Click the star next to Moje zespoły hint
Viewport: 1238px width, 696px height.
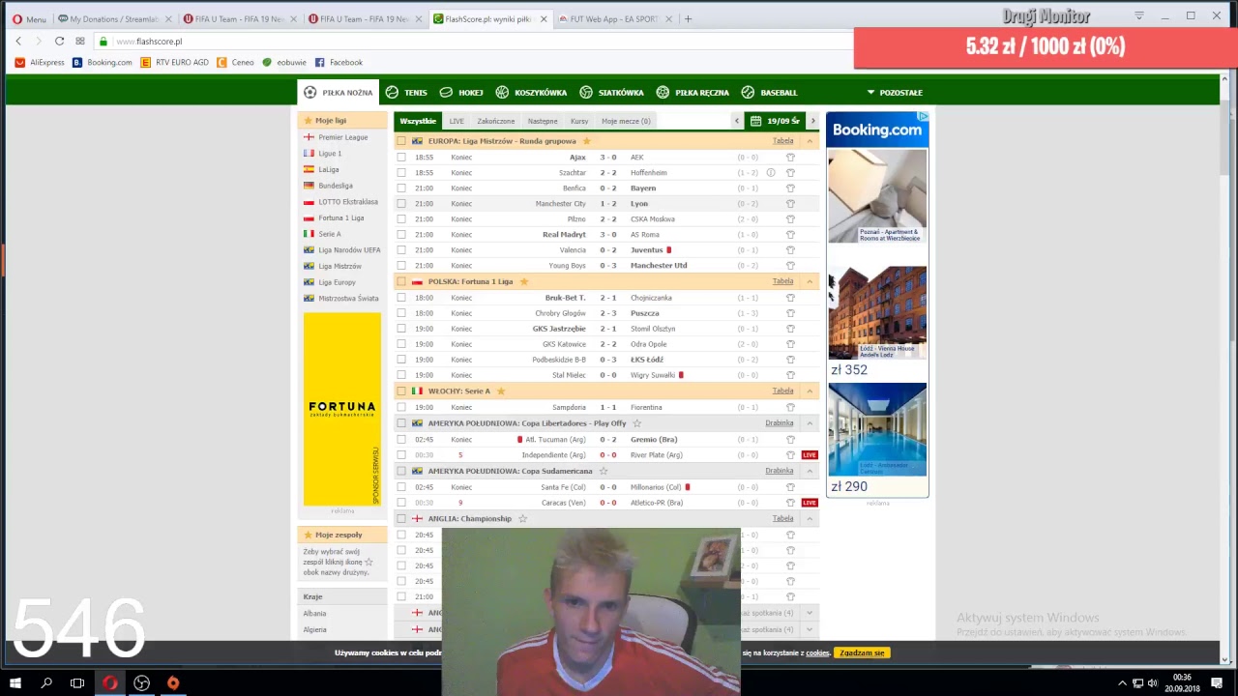pos(368,562)
